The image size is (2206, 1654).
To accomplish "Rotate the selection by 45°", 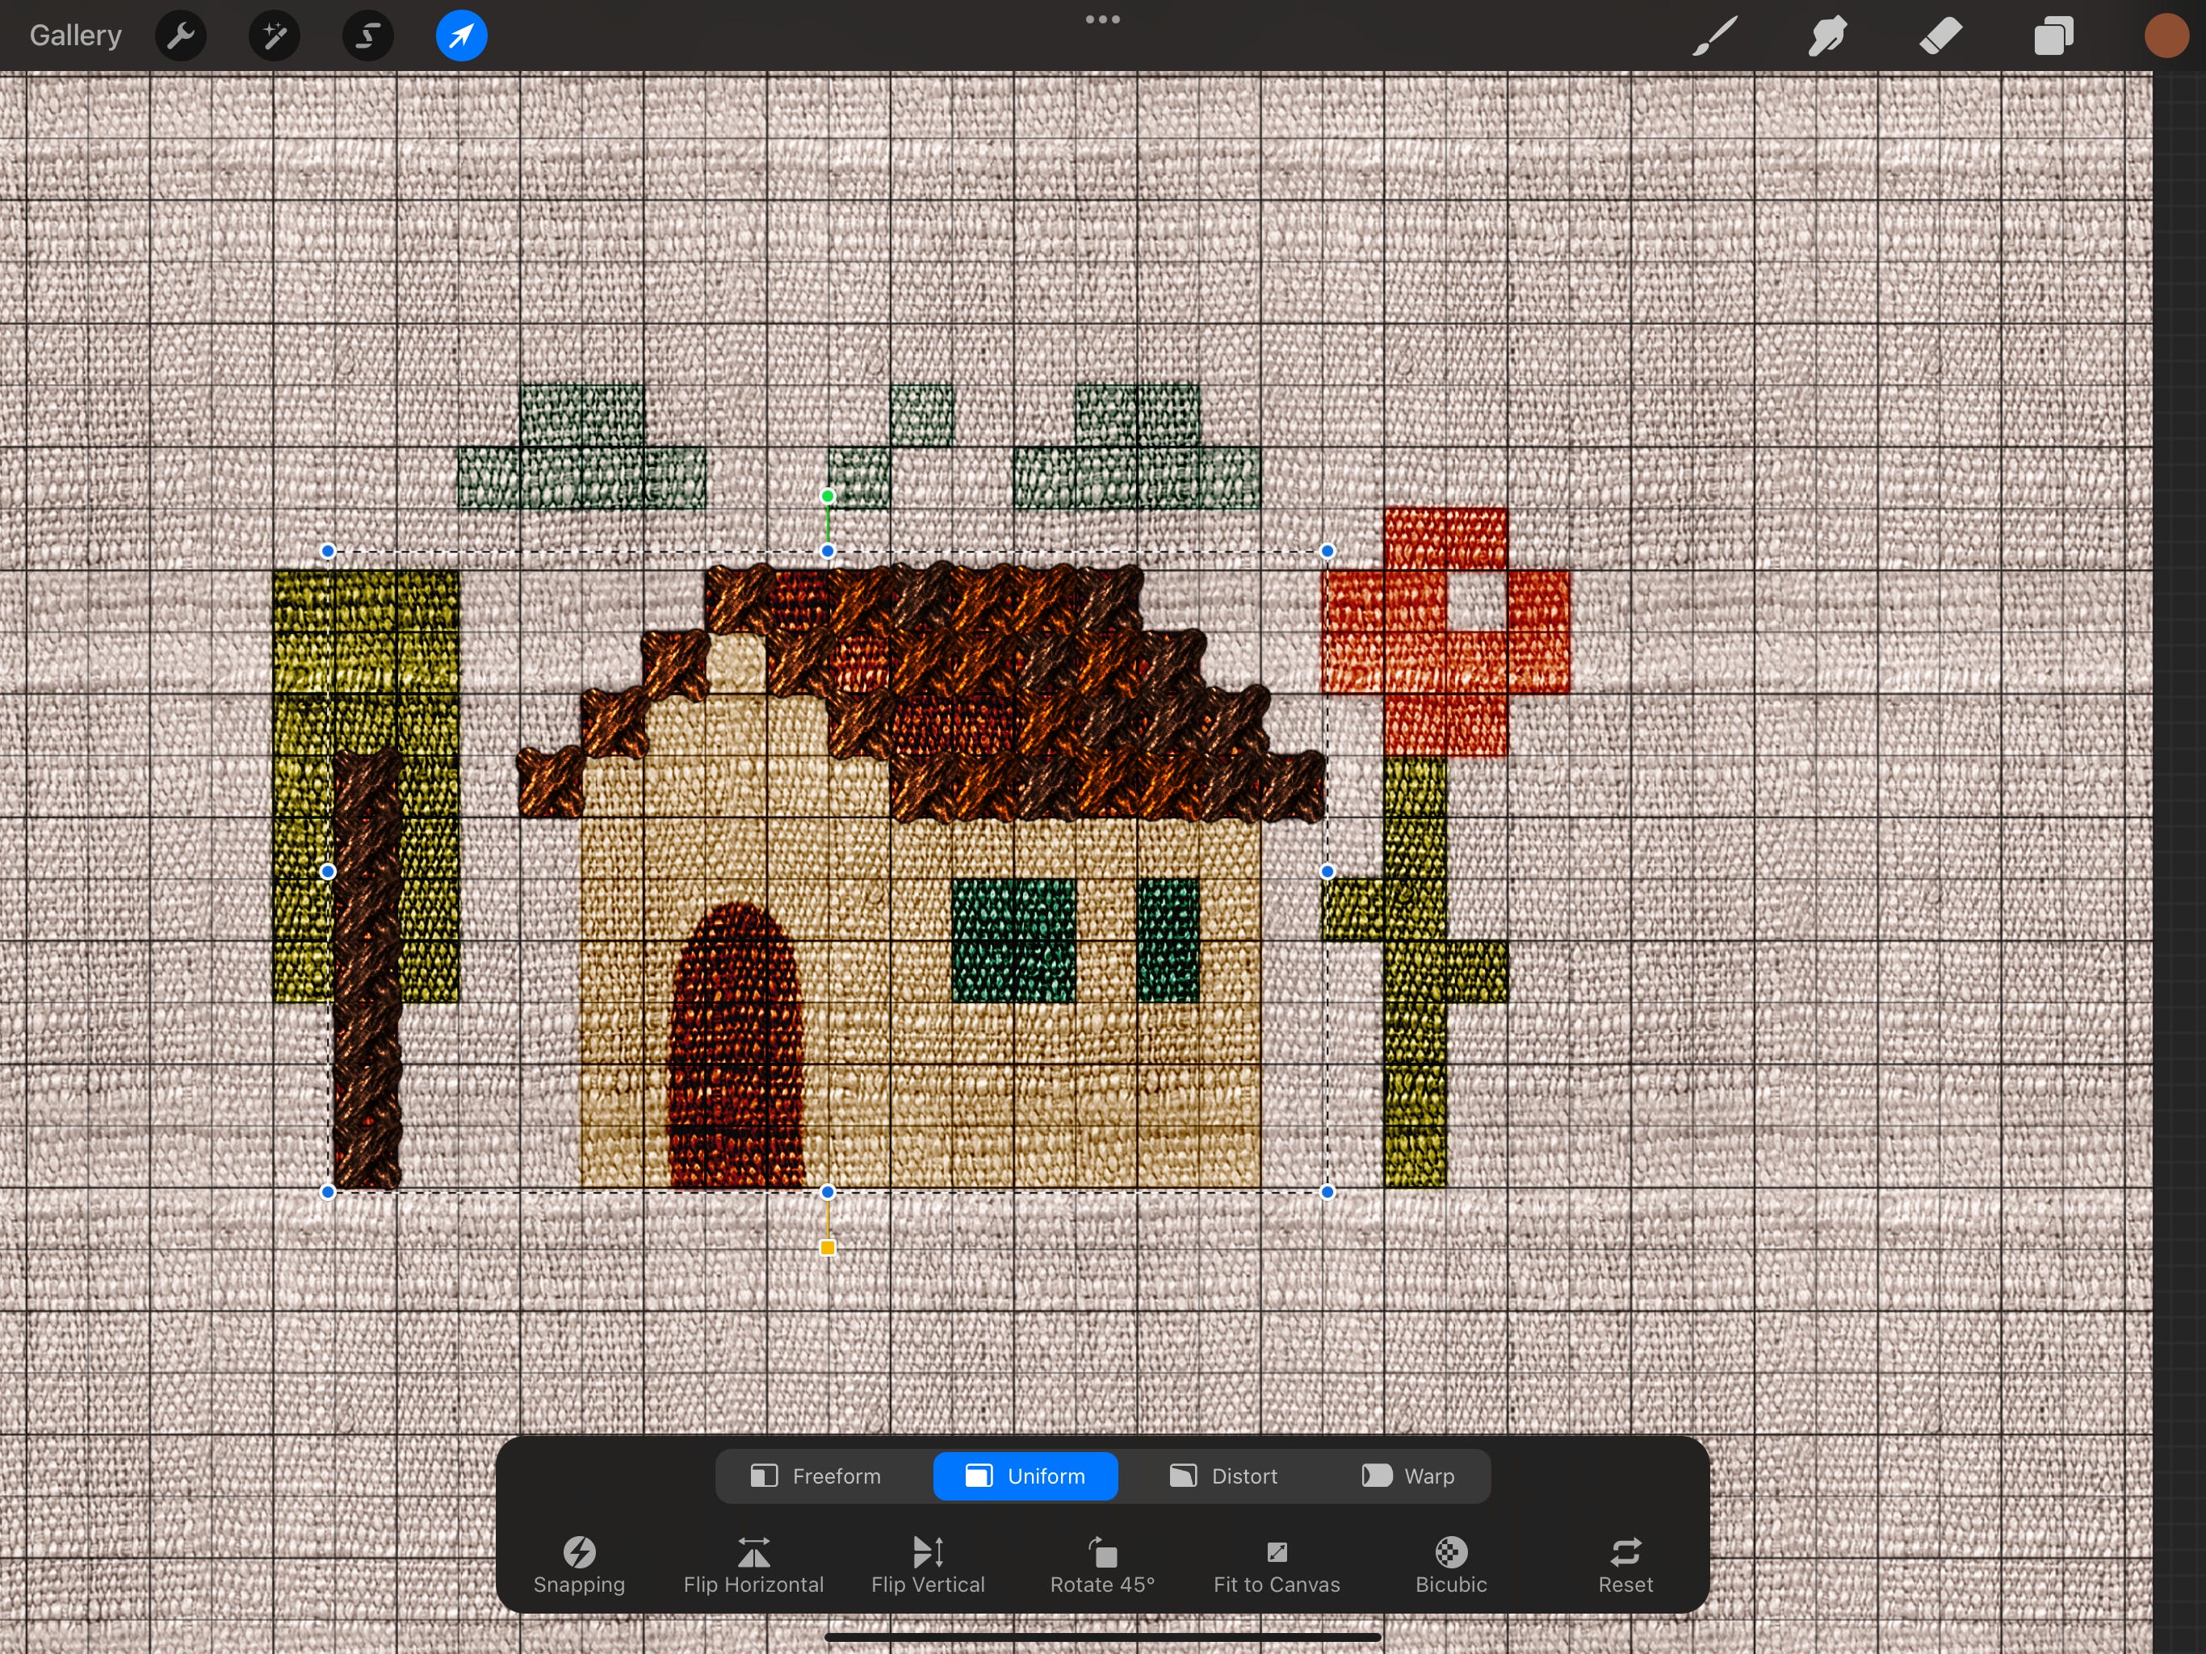I will pyautogui.click(x=1103, y=1565).
